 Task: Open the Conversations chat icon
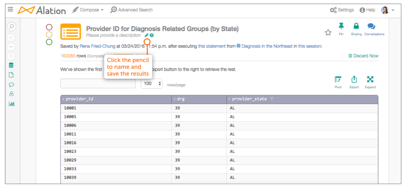pos(371,26)
